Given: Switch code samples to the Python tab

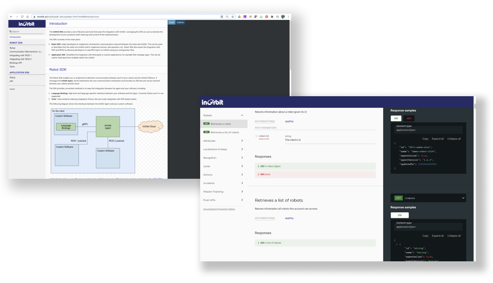Looking at the screenshot, I should (x=180, y=22).
